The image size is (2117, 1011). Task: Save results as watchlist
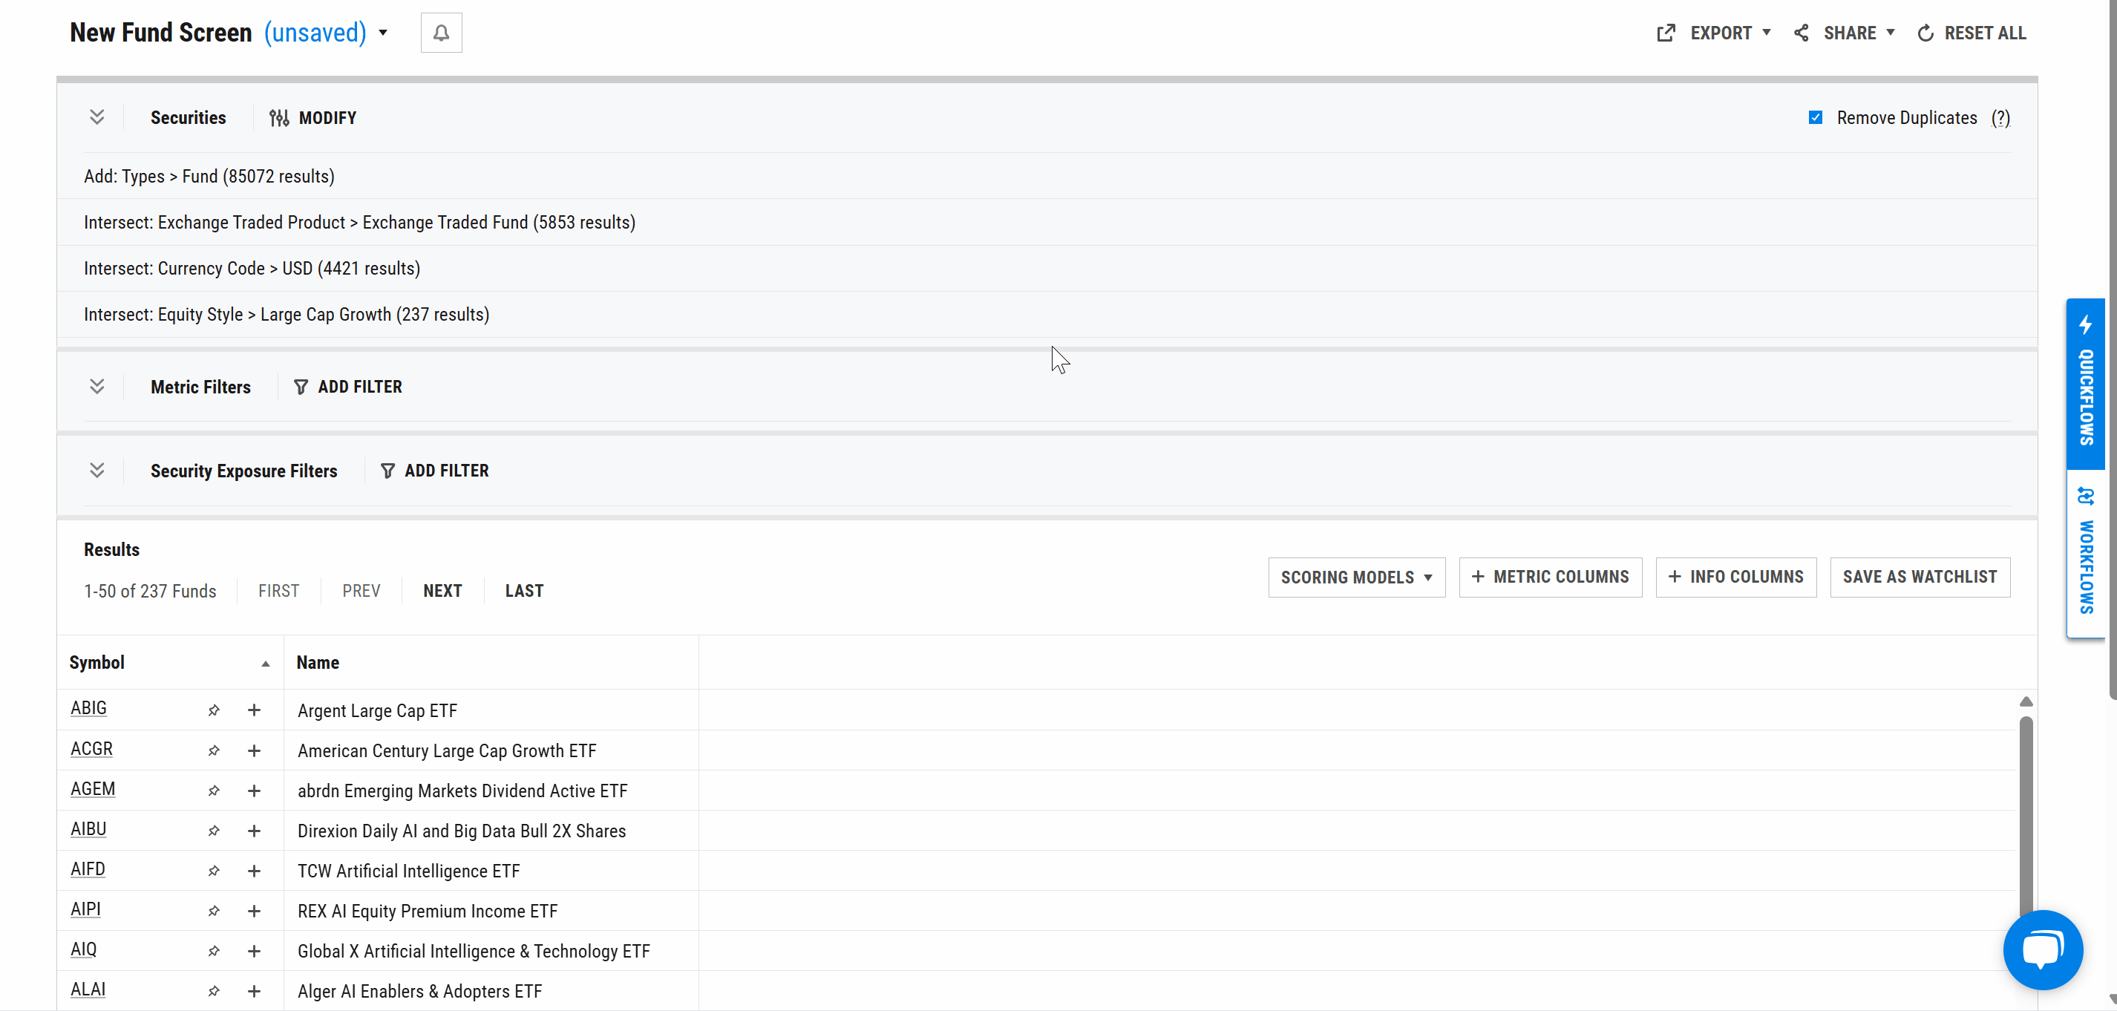coord(1920,577)
